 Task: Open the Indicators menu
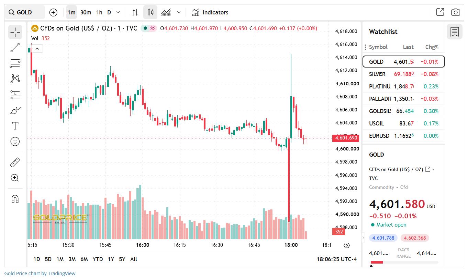(x=210, y=12)
